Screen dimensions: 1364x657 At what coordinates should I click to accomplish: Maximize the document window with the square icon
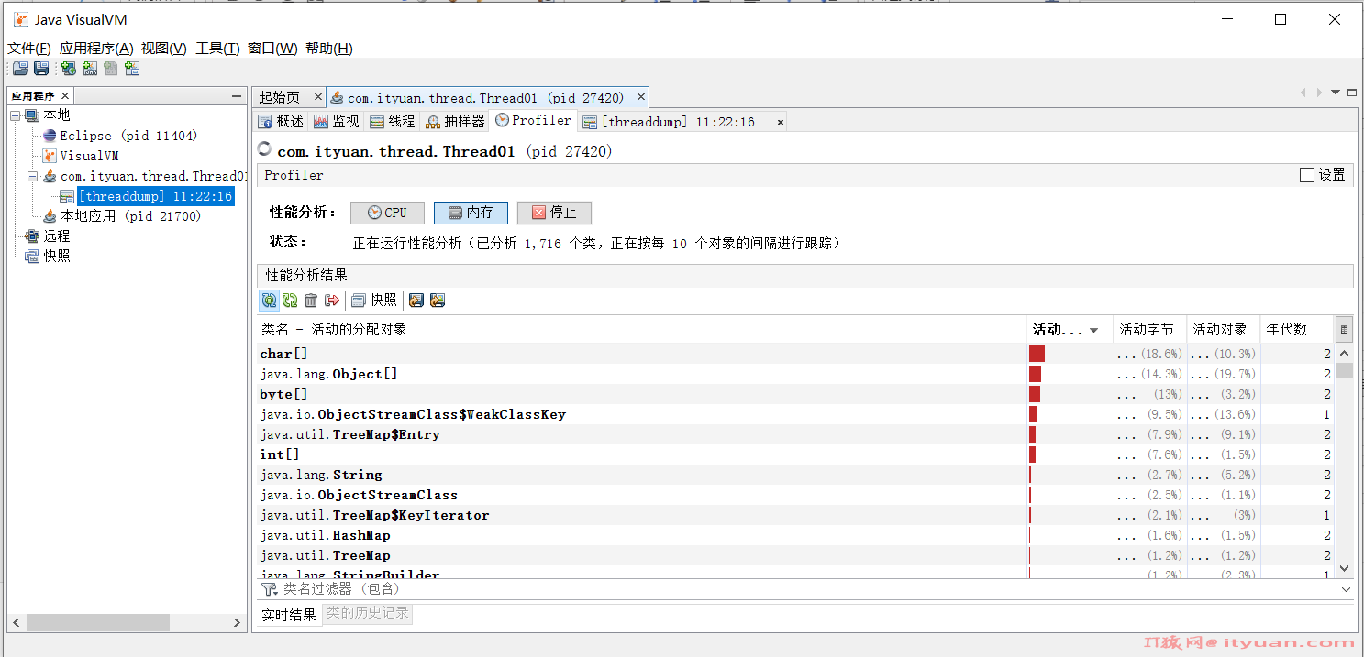pyautogui.click(x=1350, y=93)
